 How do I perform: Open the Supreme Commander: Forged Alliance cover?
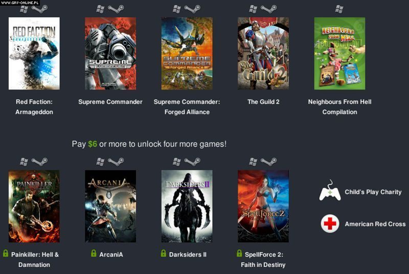coord(187,54)
